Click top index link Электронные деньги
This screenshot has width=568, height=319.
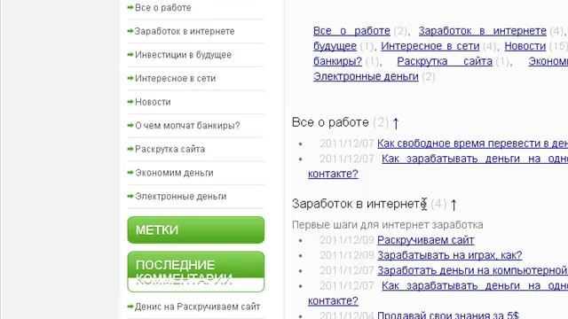[x=366, y=77]
